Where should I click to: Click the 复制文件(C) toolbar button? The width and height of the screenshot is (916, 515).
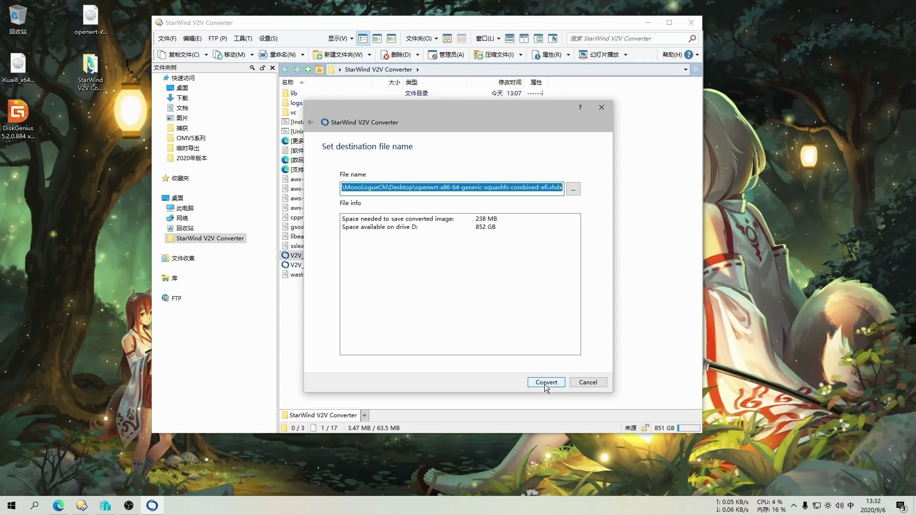(179, 55)
